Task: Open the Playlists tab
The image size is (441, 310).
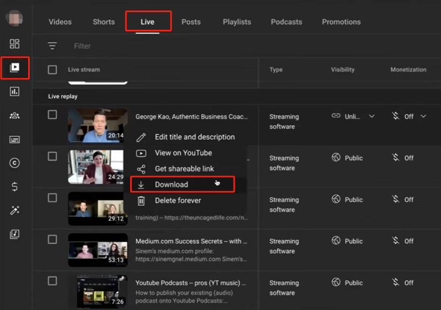Action: pyautogui.click(x=237, y=22)
